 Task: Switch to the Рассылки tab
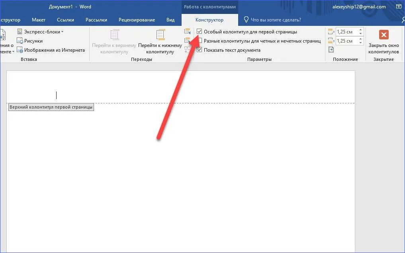click(x=96, y=20)
